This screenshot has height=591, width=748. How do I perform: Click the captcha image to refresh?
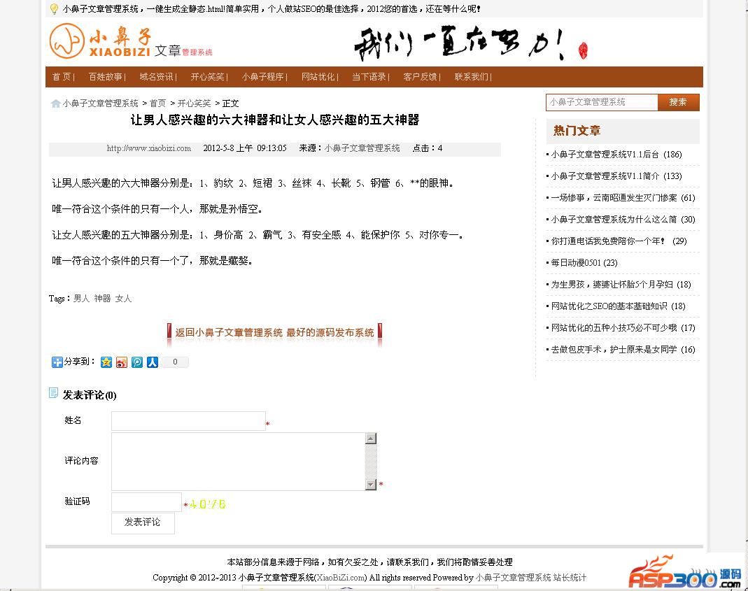pos(207,504)
